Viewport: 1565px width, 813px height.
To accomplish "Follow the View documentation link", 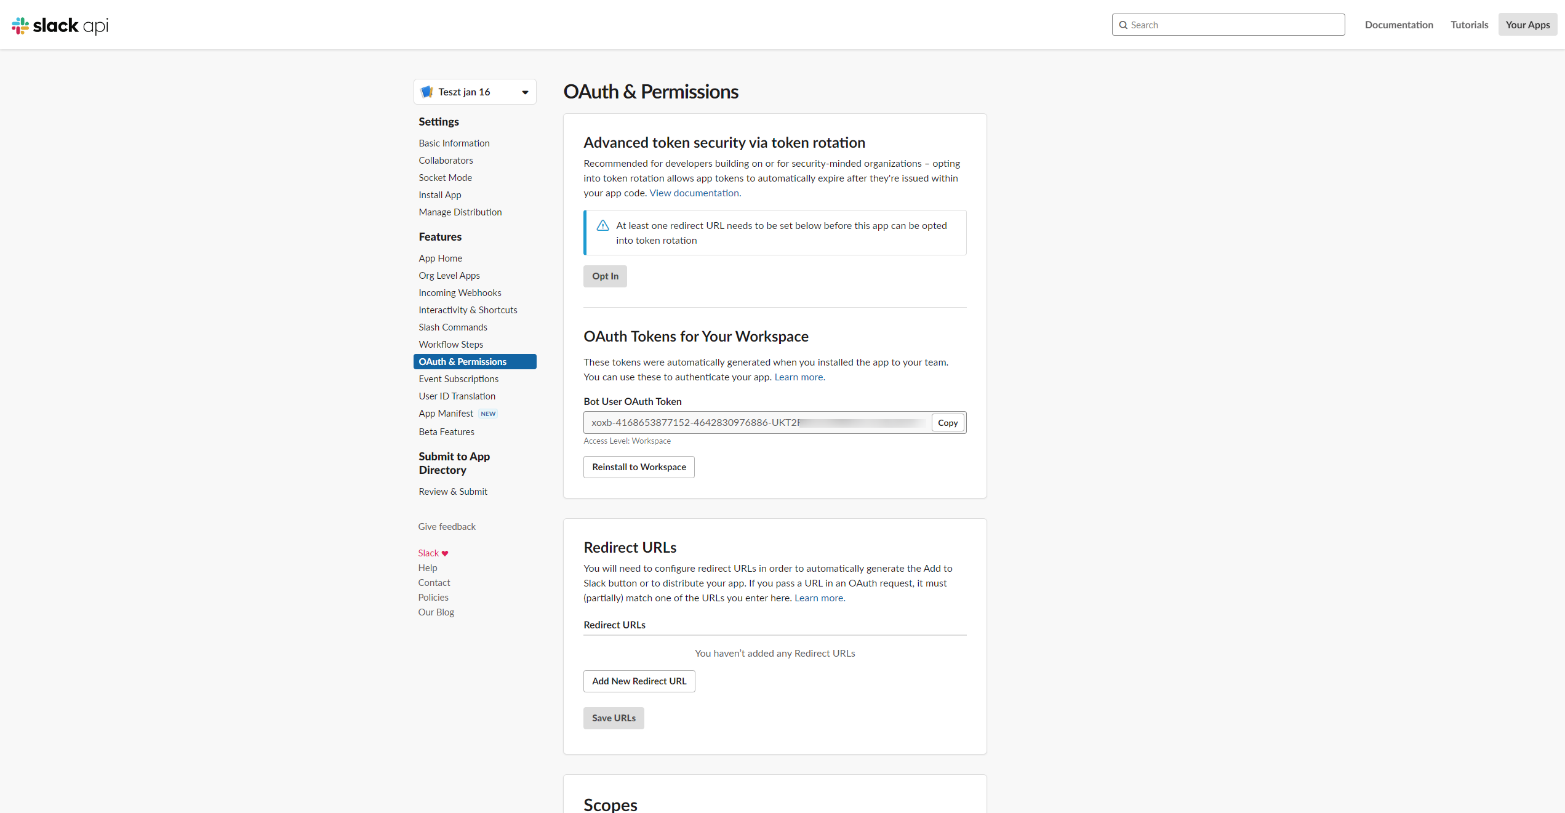I will (694, 193).
